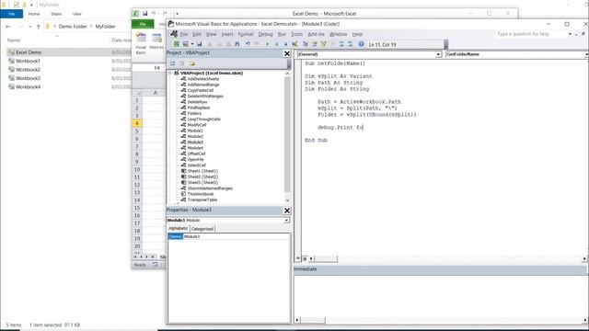This screenshot has height=331, width=589.
Task: Click Macros button in Excel ribbon
Action: (156, 41)
